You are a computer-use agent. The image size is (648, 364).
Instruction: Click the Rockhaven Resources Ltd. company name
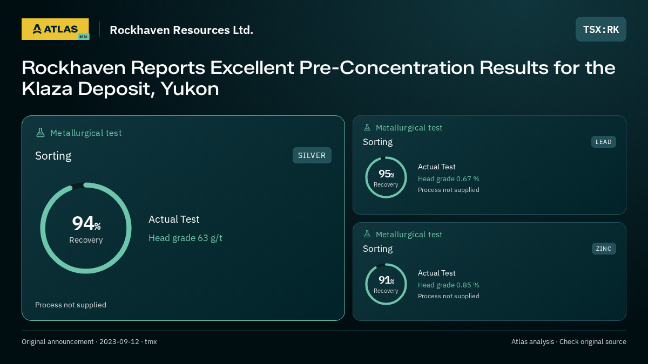click(181, 30)
